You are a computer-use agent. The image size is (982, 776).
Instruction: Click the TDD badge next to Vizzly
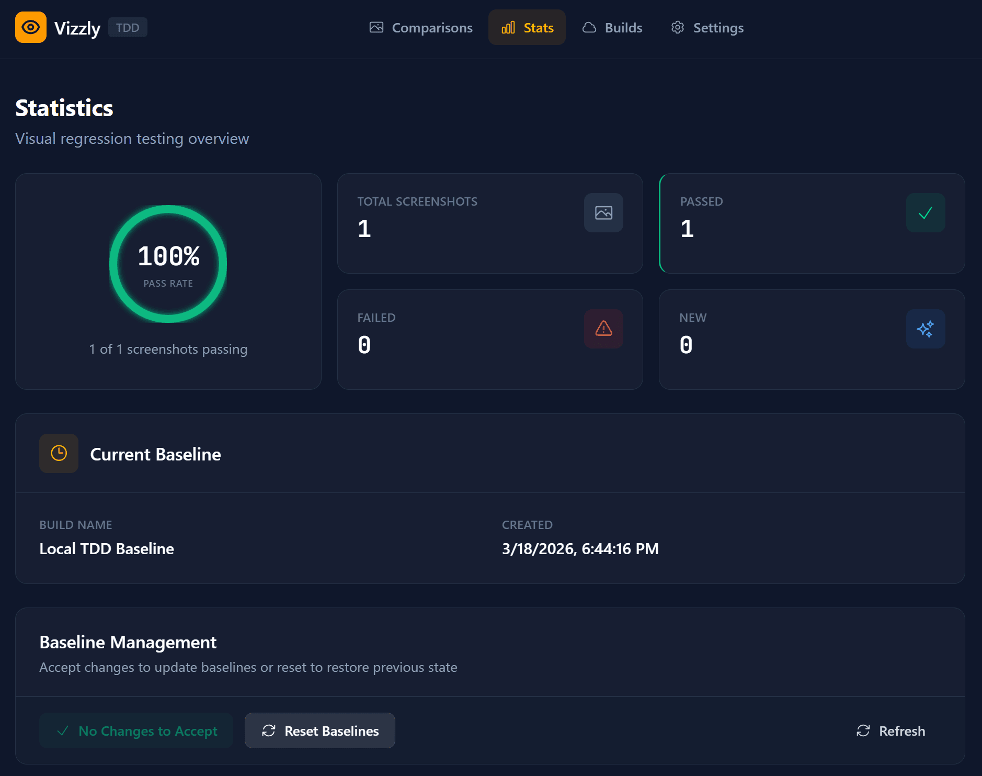[x=128, y=28]
